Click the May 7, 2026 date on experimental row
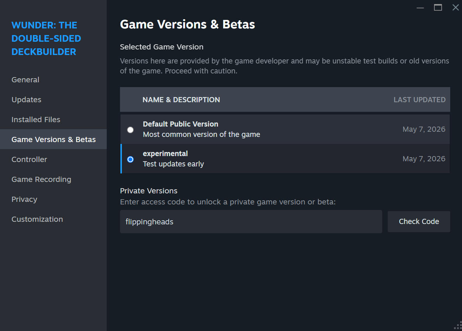The height and width of the screenshot is (331, 462). point(424,159)
